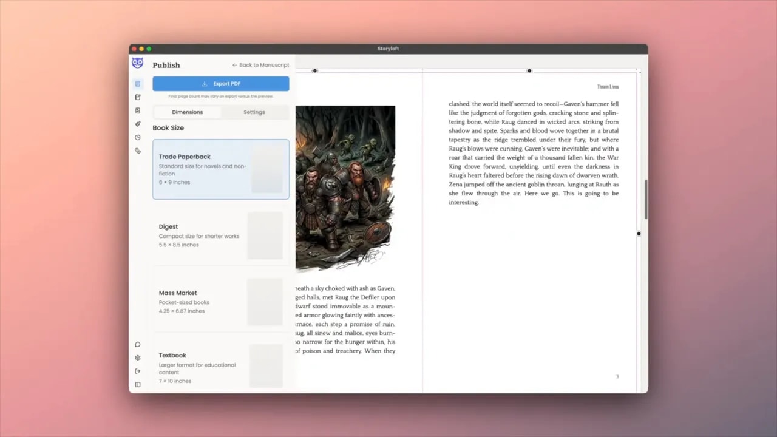Go Back to Manuscript

tap(260, 65)
